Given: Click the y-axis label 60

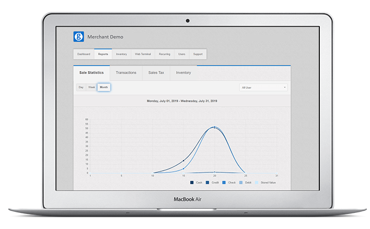Looking at the screenshot, I should [87, 119].
